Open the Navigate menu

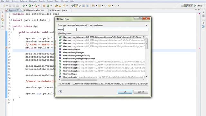33,1
